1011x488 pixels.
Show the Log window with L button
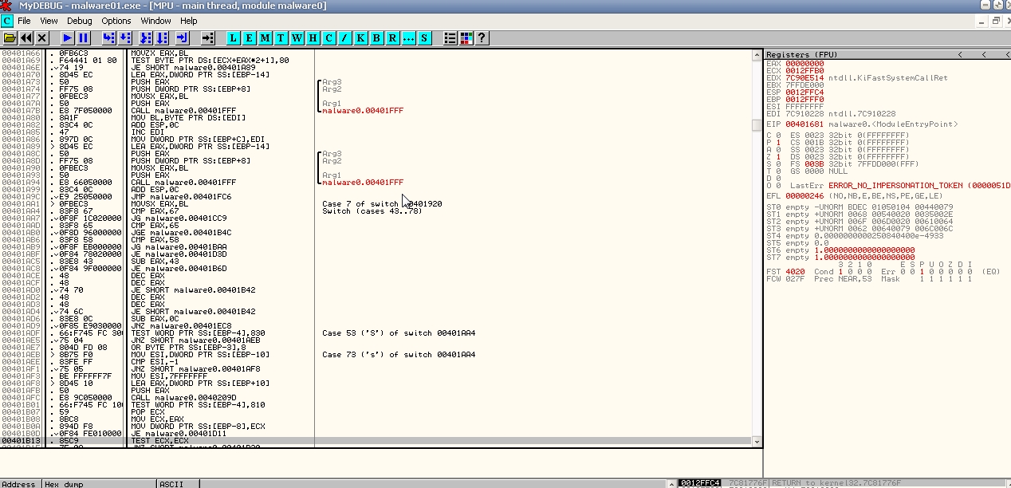click(233, 38)
